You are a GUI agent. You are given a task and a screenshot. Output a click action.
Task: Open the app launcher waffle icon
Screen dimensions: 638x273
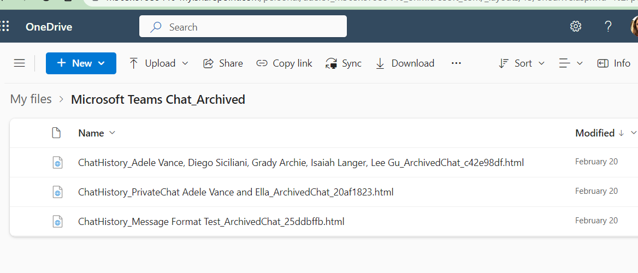point(4,27)
